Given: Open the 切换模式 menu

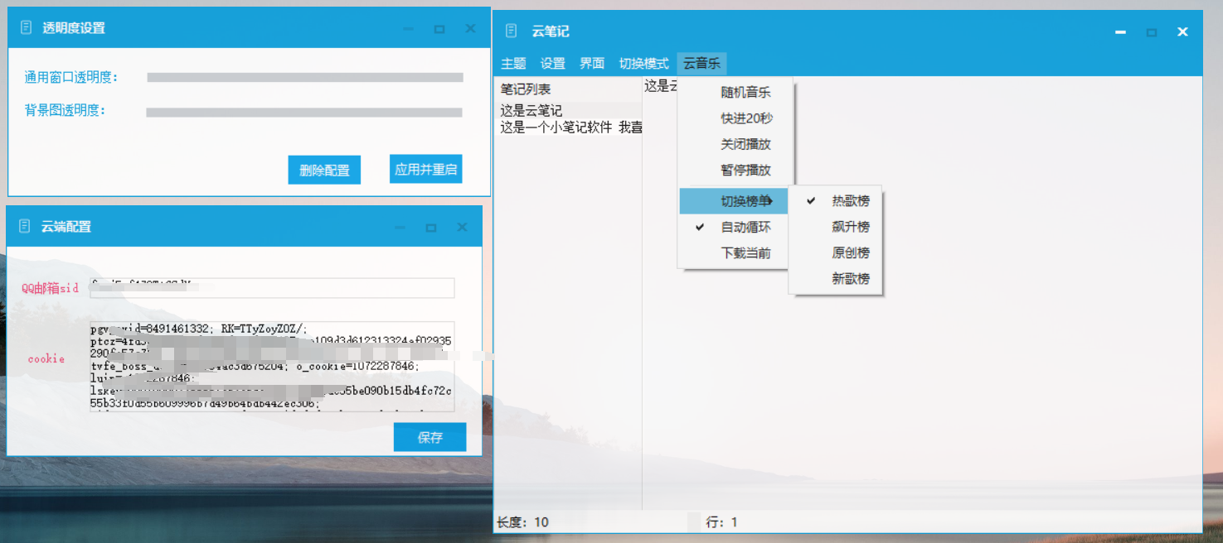Looking at the screenshot, I should click(645, 63).
